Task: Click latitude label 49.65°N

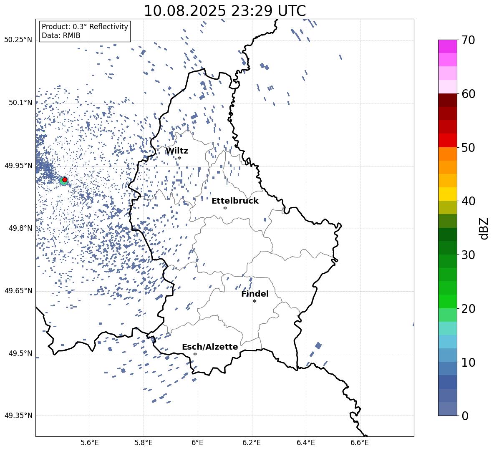Action: (18, 291)
